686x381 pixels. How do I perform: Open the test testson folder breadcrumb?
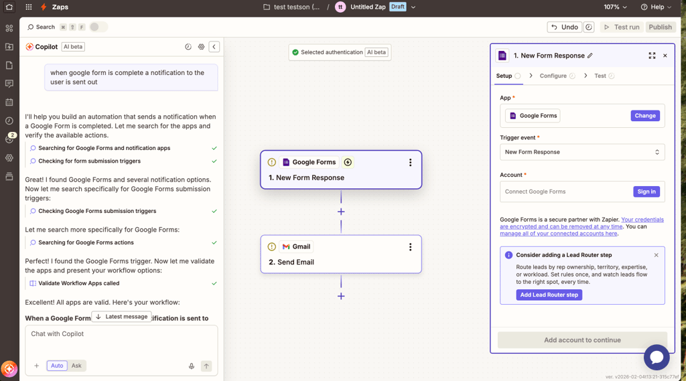292,7
